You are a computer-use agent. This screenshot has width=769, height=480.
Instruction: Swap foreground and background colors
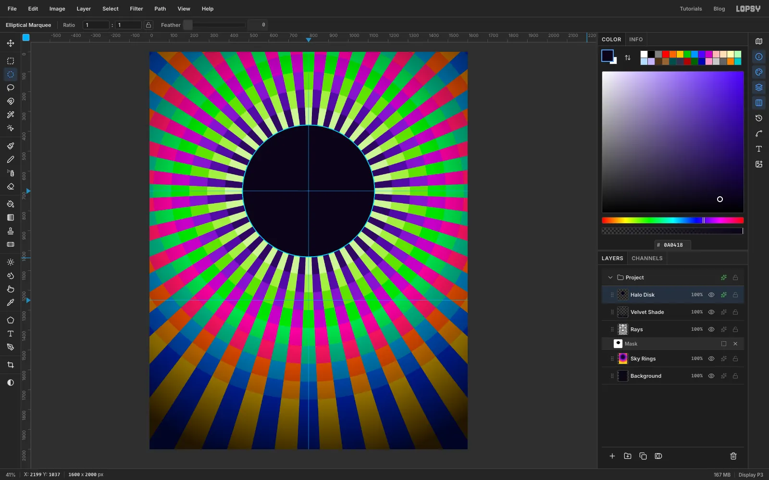point(628,58)
